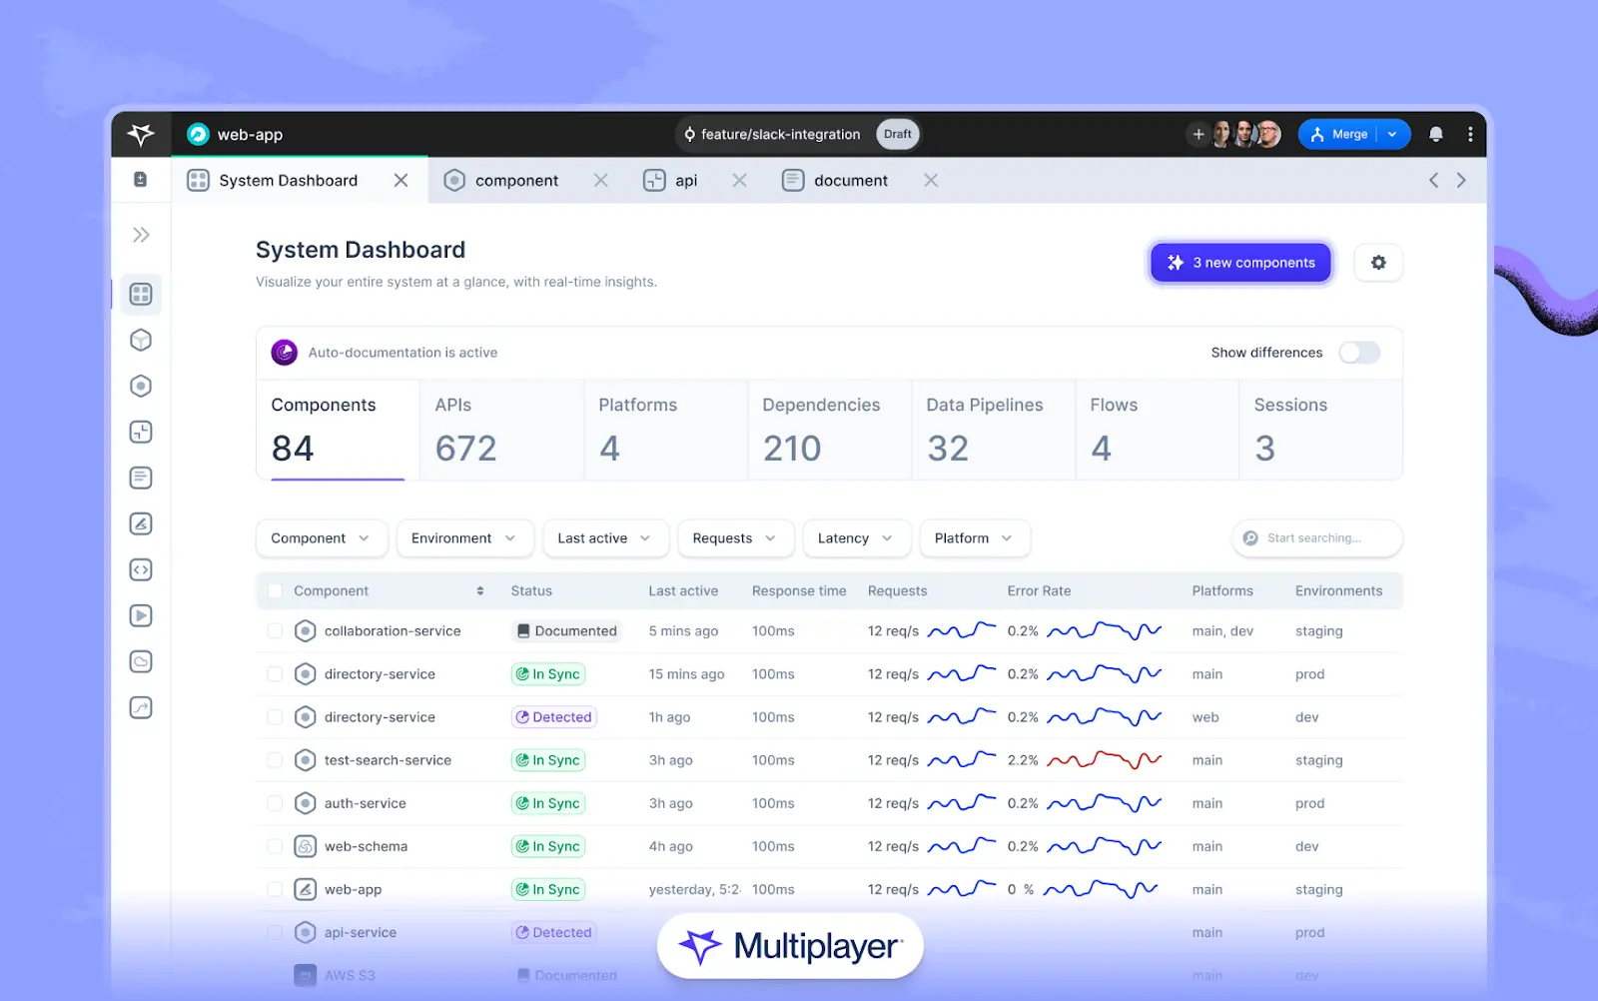This screenshot has width=1598, height=1001.
Task: Check the collaboration-service row checkbox
Action: (x=275, y=631)
